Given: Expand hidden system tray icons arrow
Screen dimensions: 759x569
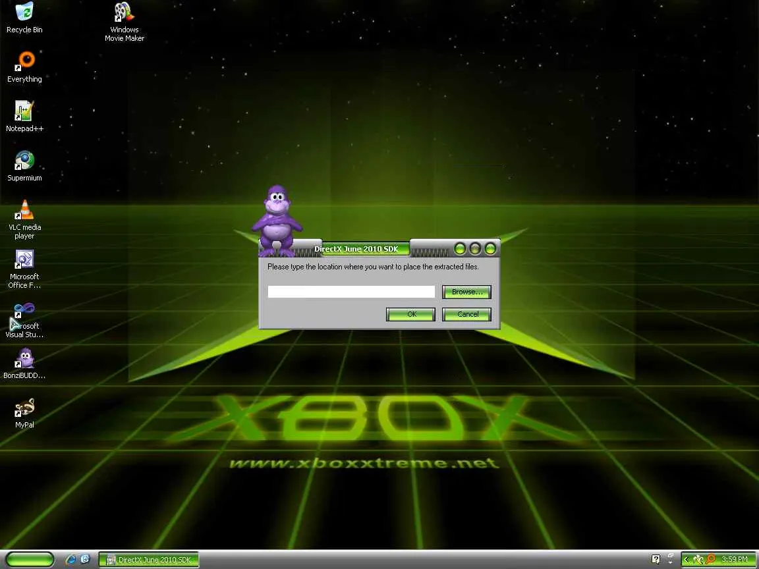Looking at the screenshot, I should [x=687, y=560].
